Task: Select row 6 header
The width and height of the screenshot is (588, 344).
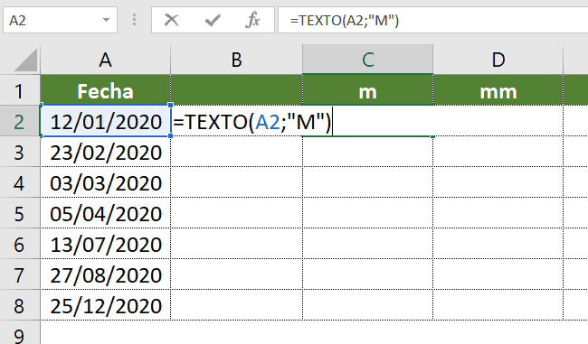Action: tap(20, 244)
